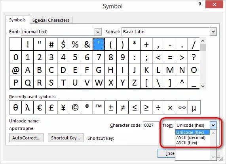
Task: Open the Subset dropdown arrow
Action: 213,32
